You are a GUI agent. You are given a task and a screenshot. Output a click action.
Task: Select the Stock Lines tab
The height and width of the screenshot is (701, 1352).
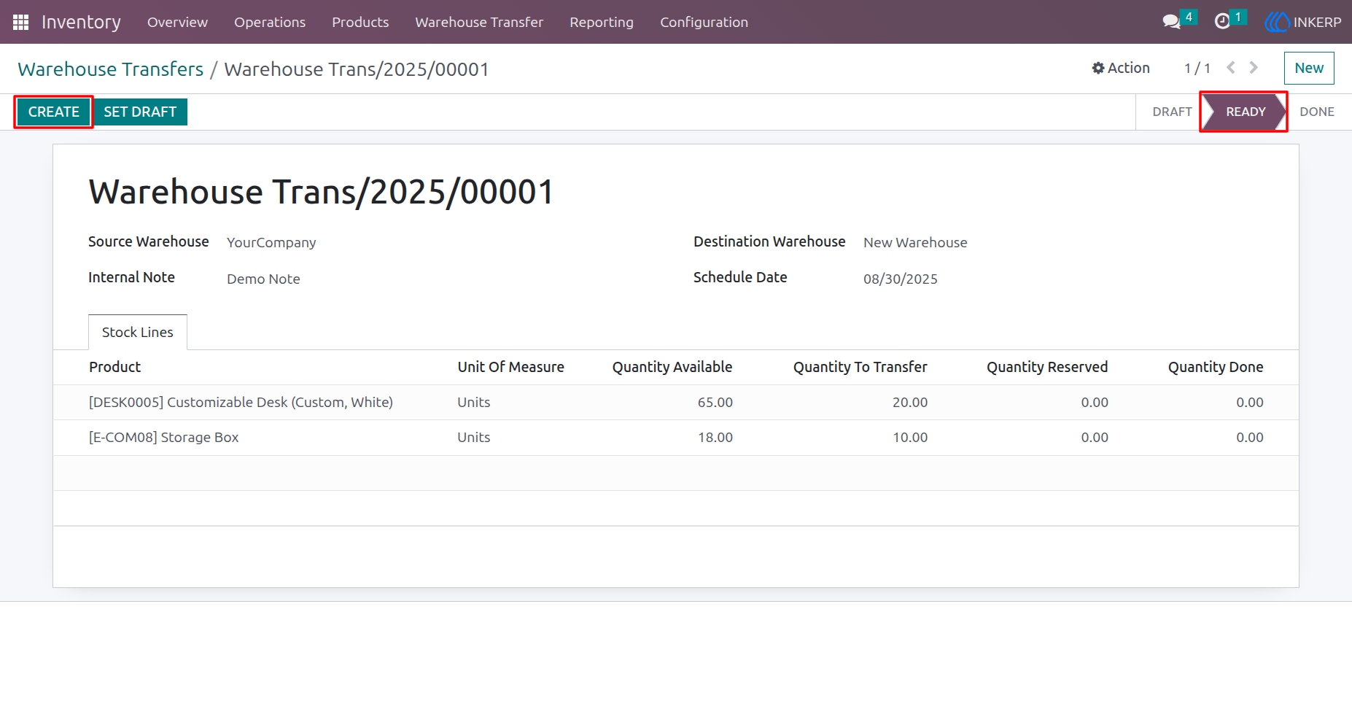click(138, 333)
